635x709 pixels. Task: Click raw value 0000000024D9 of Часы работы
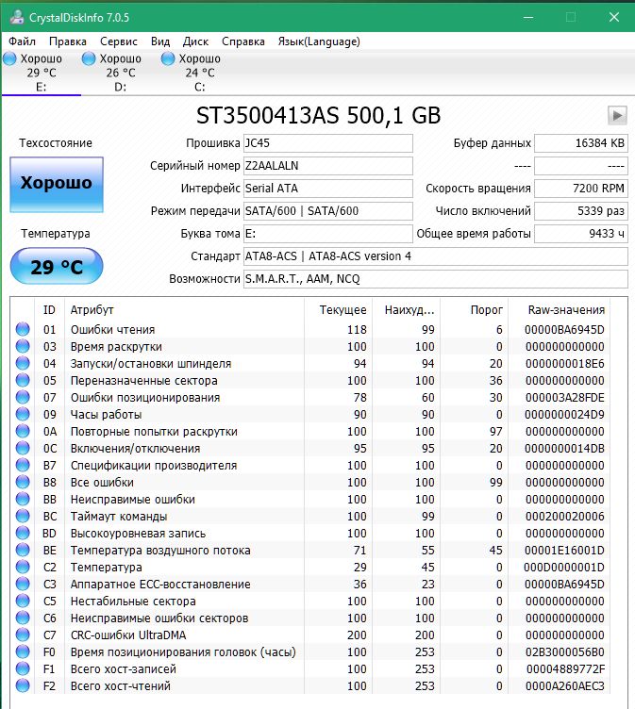coord(564,415)
